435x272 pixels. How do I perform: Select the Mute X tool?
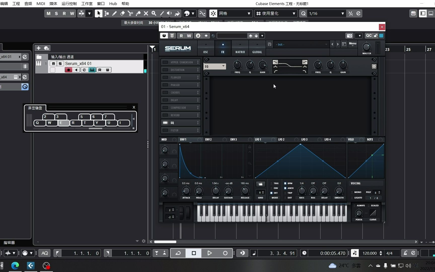point(146,13)
